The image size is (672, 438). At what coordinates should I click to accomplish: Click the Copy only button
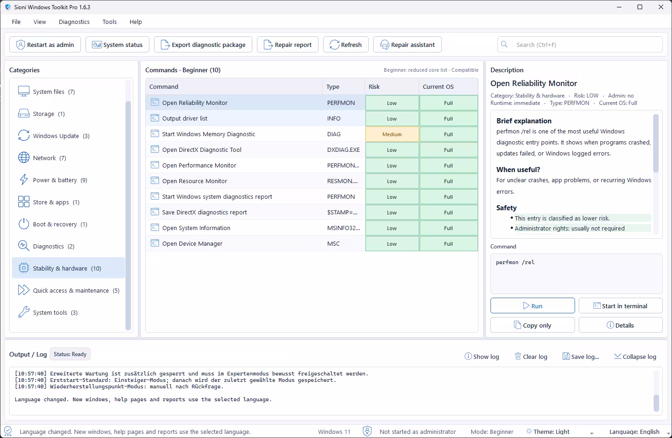pyautogui.click(x=532, y=325)
